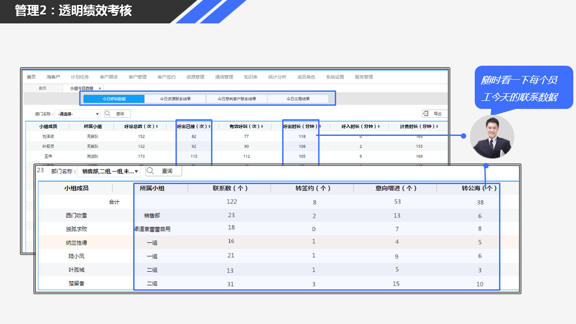
Task: Click the 导出 export icon
Action: [x=426, y=114]
